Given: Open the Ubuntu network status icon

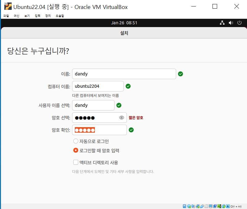Looking at the screenshot, I should [222, 23].
